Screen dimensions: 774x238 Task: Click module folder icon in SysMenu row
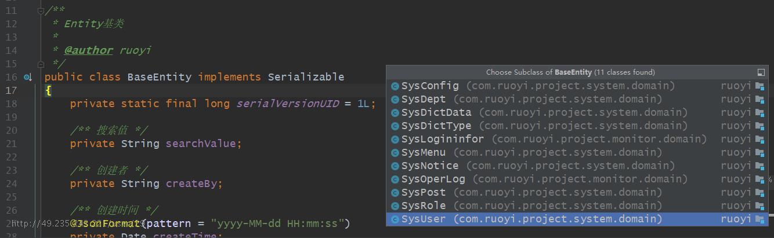pyautogui.click(x=760, y=153)
